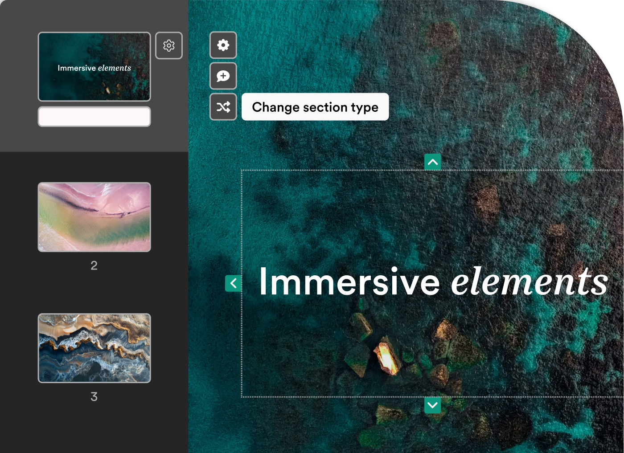Click the add comment speech bubble icon

point(223,76)
